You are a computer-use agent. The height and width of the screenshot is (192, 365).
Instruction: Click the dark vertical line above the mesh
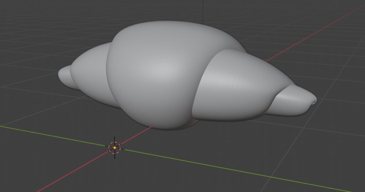(203, 11)
